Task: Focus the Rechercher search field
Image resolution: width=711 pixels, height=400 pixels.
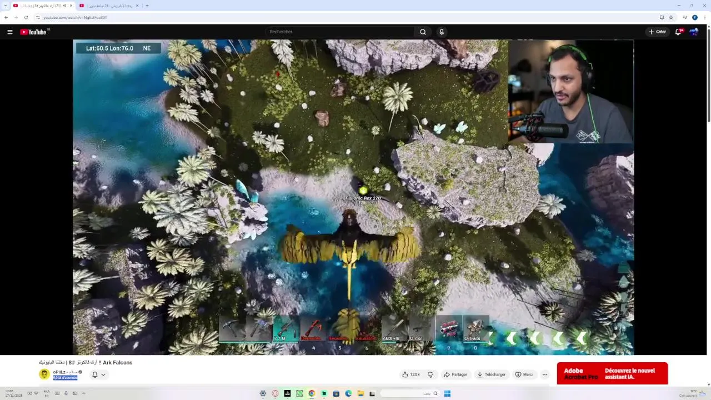Action: point(340,32)
